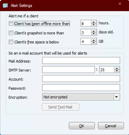Image resolution: width=129 pixels, height=135 pixels.
Task: Enable the free space alert checkbox
Action: [11, 42]
